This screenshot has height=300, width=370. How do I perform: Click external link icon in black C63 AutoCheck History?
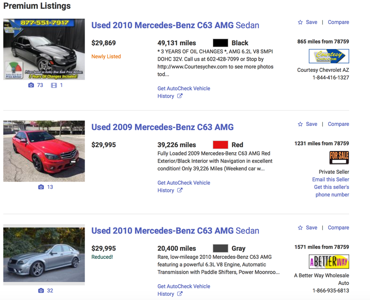click(x=180, y=96)
